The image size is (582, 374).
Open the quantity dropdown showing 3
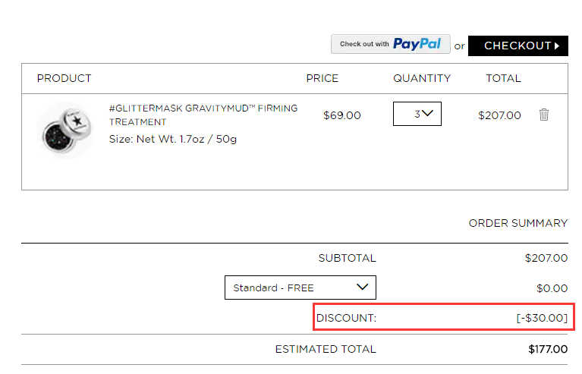417,114
